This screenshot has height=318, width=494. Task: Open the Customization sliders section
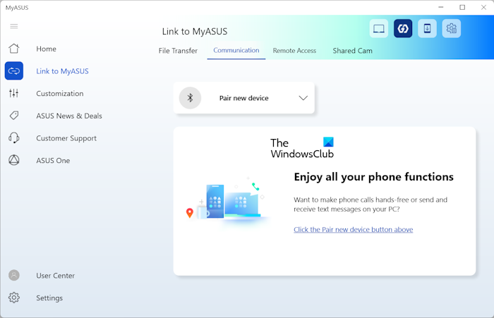click(59, 94)
